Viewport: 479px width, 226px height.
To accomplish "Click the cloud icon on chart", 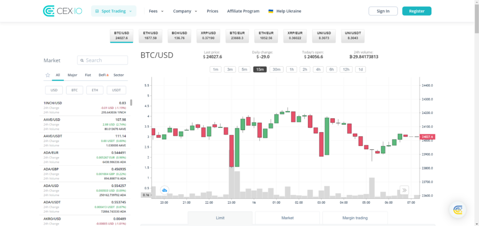I will pyautogui.click(x=165, y=190).
